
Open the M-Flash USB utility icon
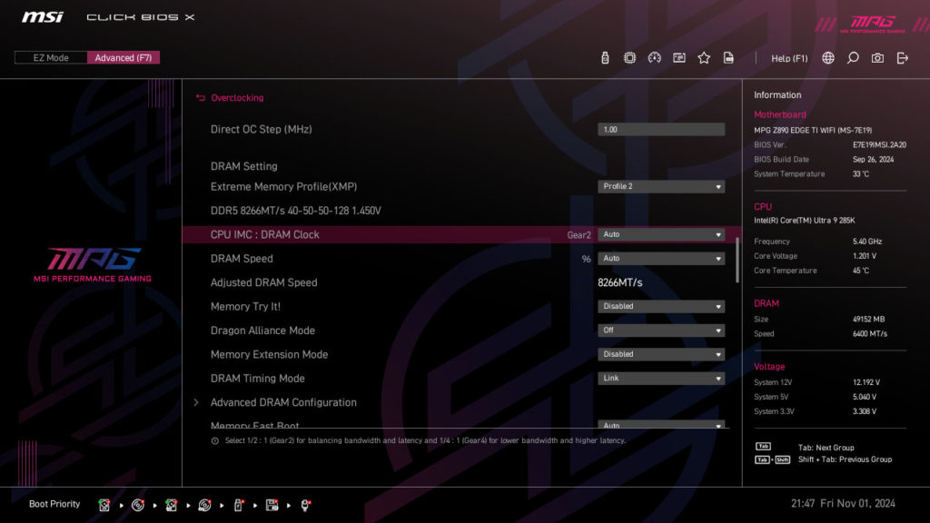[604, 56]
